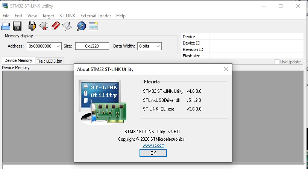Connect to target using plug icon
This screenshot has width=308, height=169.
pyautogui.click(x=32, y=26)
